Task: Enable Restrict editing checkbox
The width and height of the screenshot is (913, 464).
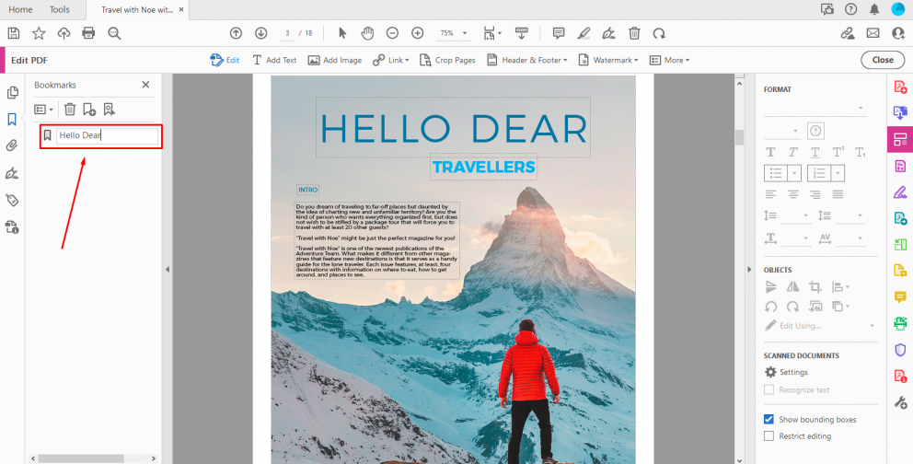Action: (x=769, y=436)
